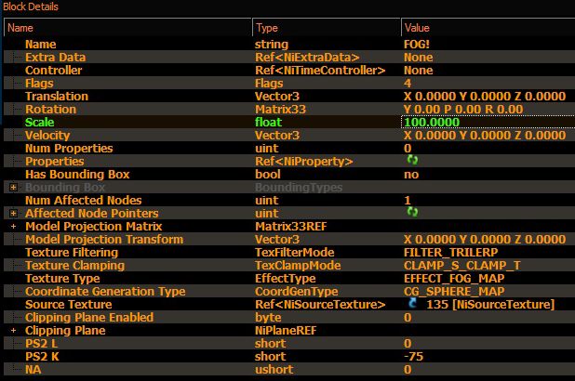Expand the Affected Node Pointers row
The image size is (575, 381).
tap(14, 213)
